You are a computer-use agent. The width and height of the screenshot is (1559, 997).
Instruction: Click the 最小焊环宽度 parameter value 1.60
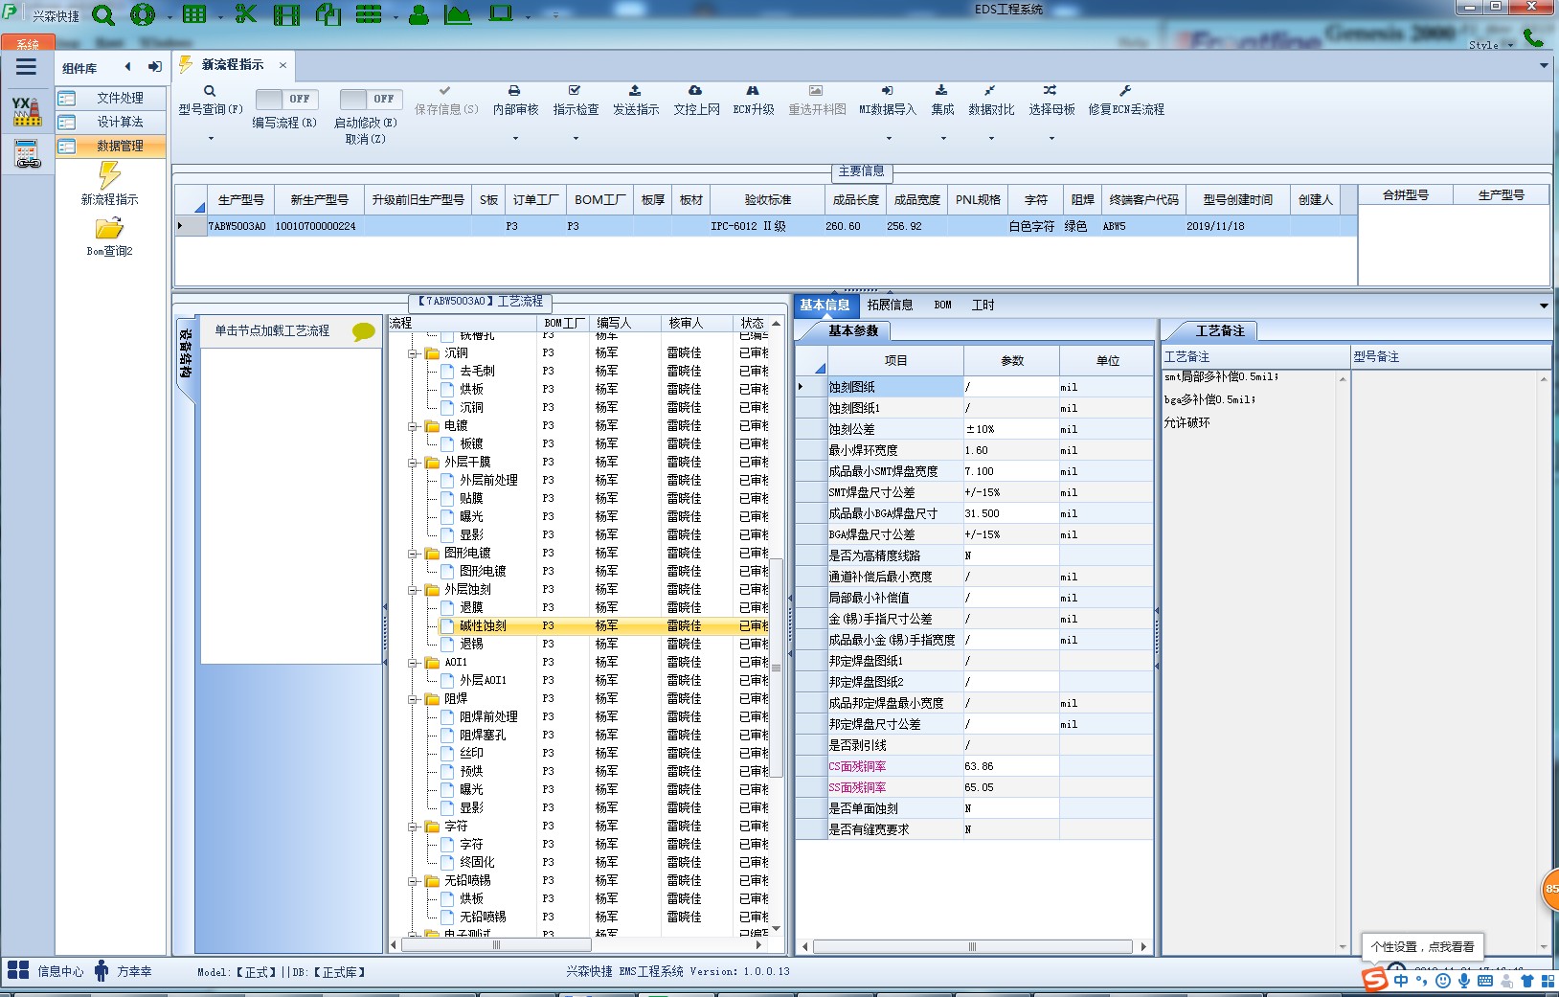(1011, 450)
